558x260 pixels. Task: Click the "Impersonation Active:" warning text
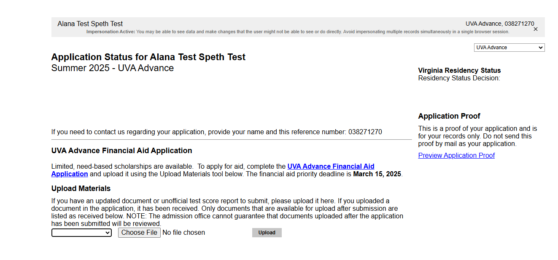111,32
